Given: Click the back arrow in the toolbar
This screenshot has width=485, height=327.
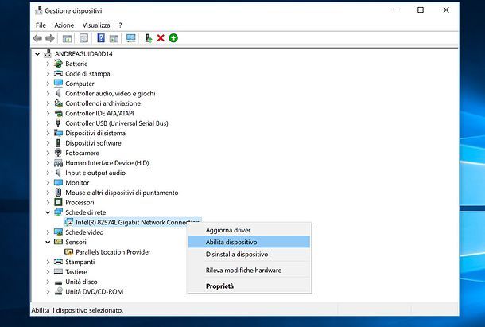Looking at the screenshot, I should tap(37, 38).
